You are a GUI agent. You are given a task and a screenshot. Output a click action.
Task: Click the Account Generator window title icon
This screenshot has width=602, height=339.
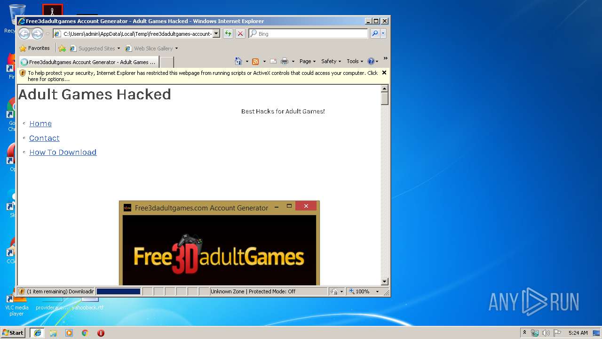(127, 208)
